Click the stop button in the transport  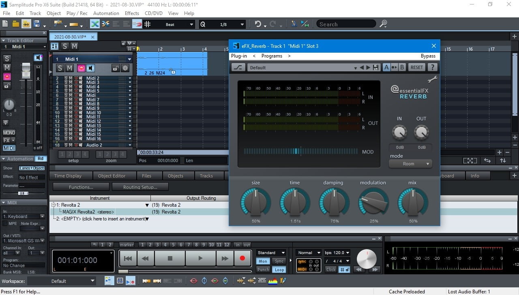tap(170, 258)
